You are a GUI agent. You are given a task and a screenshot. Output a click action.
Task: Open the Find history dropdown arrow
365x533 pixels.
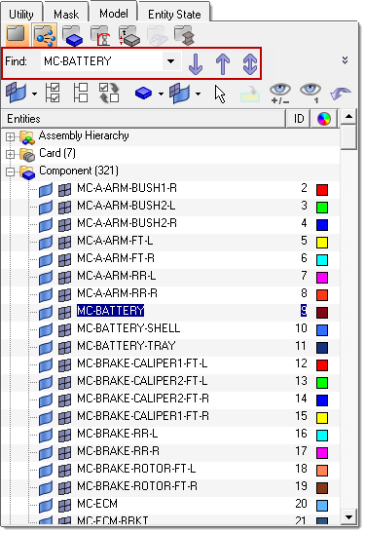[170, 61]
